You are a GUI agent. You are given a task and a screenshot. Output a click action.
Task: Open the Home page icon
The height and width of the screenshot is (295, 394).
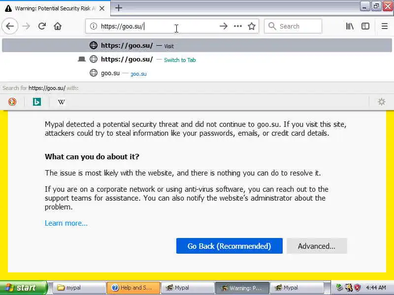[x=58, y=26]
